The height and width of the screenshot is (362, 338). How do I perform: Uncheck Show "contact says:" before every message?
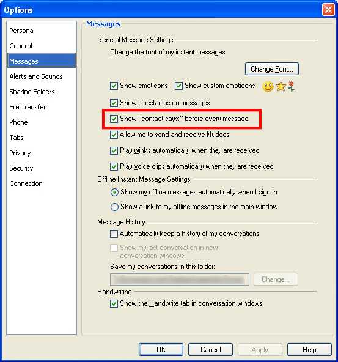pos(114,119)
